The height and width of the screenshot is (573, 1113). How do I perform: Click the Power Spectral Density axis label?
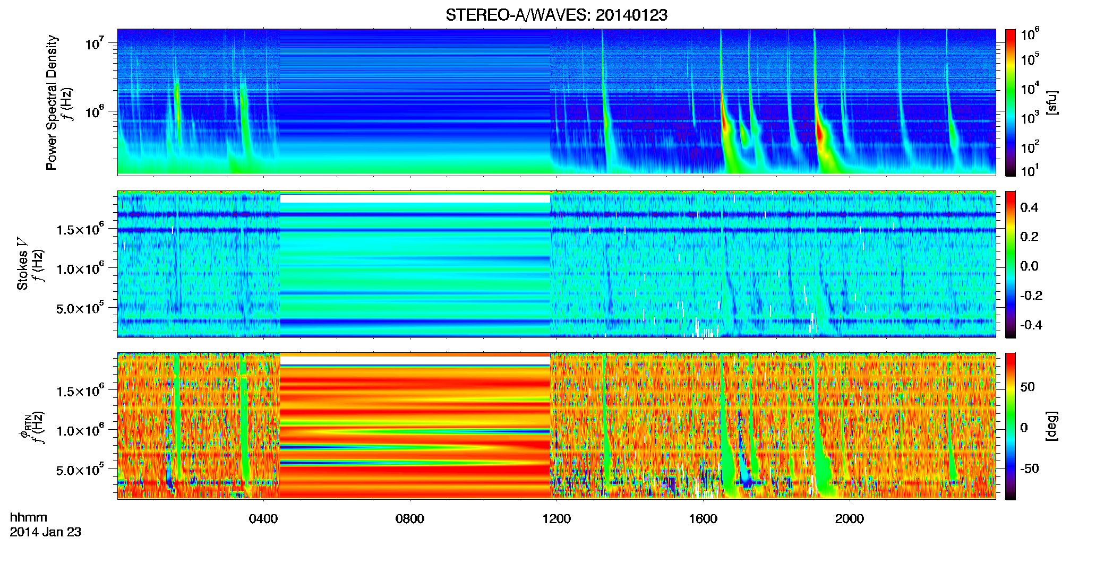point(52,102)
